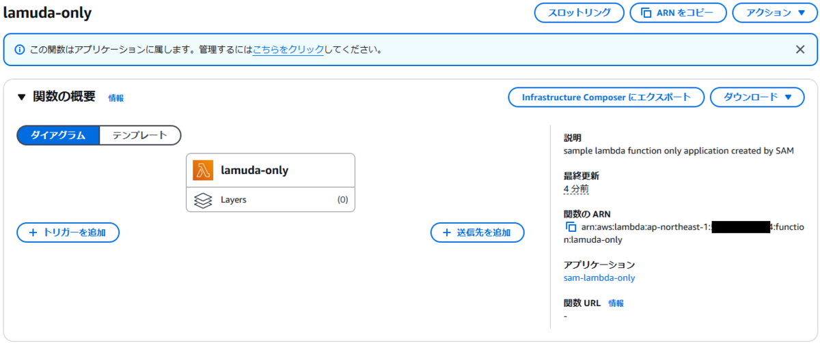The height and width of the screenshot is (343, 820).
Task: Add a trigger with トリガーを追加
Action: tap(68, 233)
